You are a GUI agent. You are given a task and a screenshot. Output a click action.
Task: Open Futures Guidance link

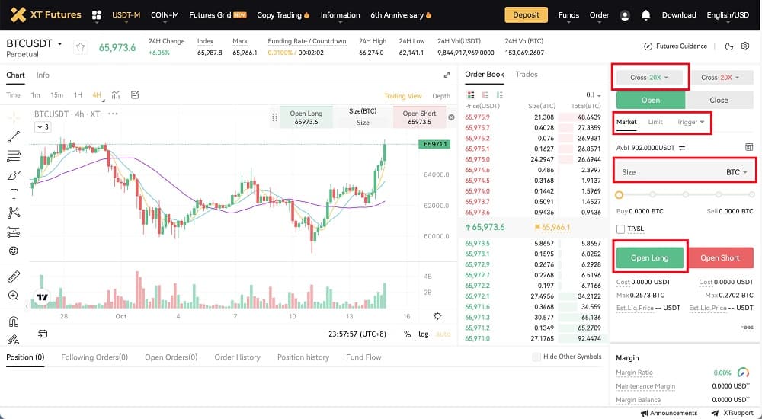tap(675, 46)
